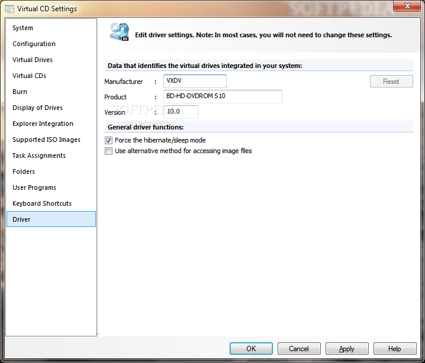The height and width of the screenshot is (363, 425).
Task: Close the Virtual CD Settings window
Action: [x=407, y=6]
